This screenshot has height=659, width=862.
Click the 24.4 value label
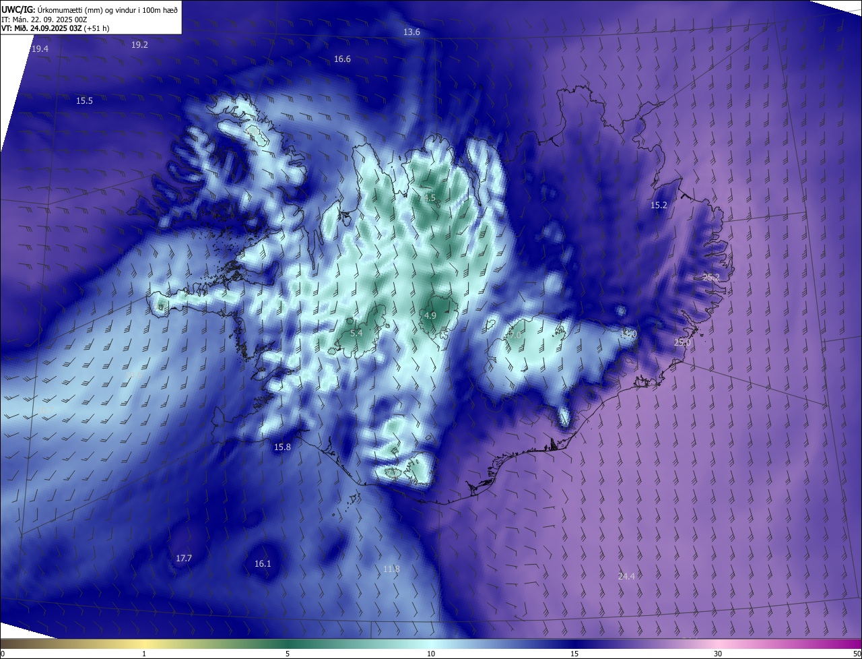tap(626, 576)
